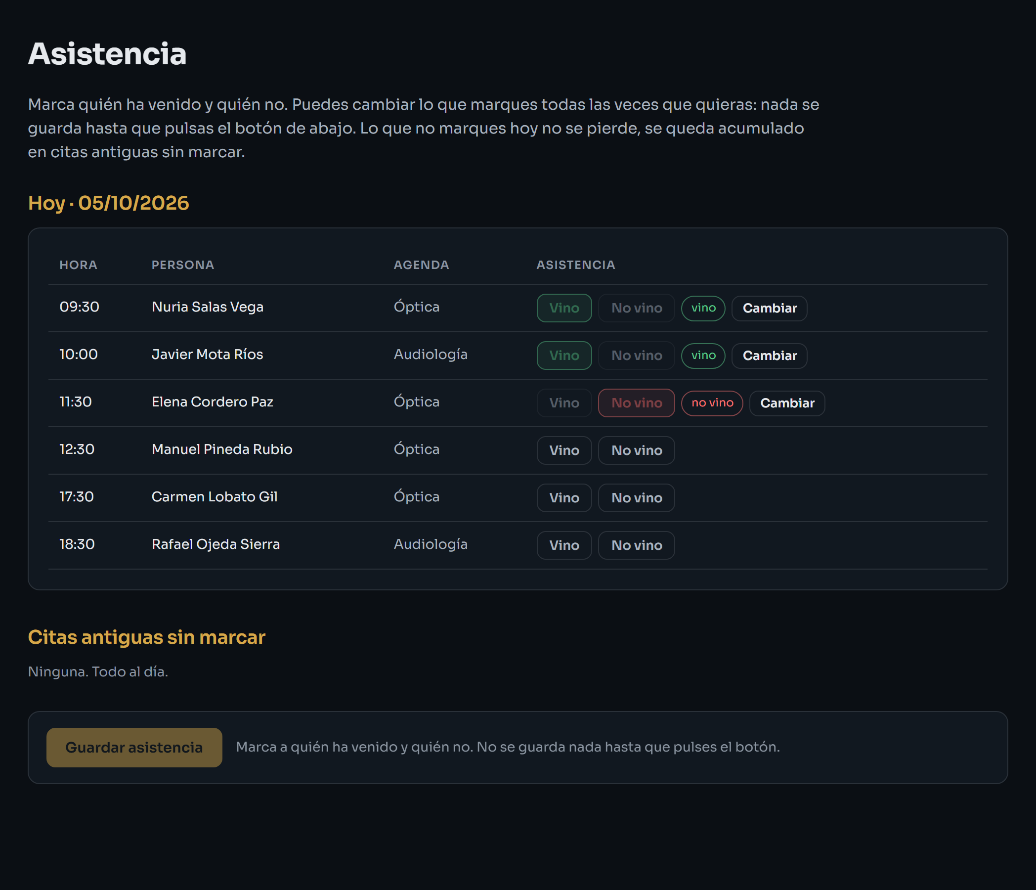Click Óptica in Carmen Lobato row
Screen dimensions: 1036x890
pos(417,497)
